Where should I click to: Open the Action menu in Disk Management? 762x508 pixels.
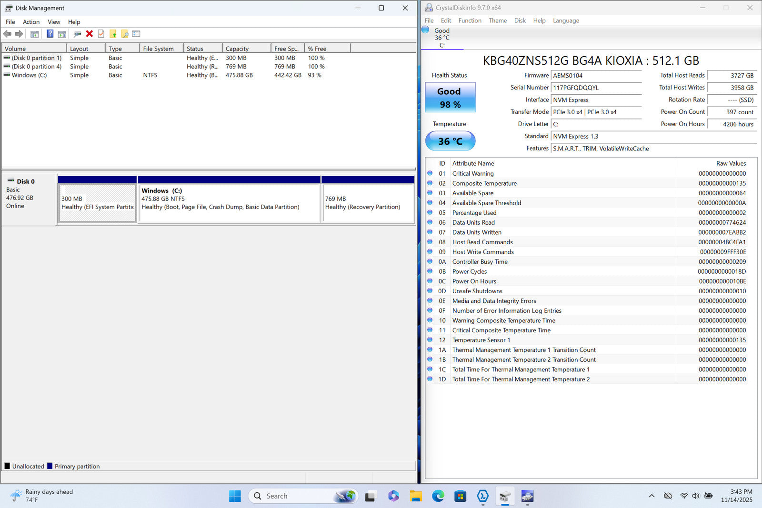click(x=31, y=22)
